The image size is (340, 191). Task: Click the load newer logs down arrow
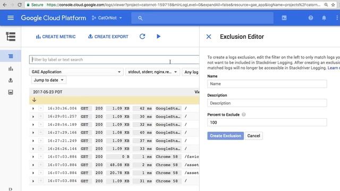click(x=34, y=100)
